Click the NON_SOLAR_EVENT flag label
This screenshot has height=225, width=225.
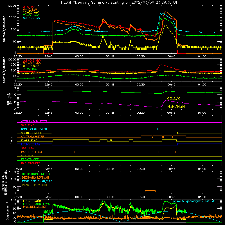coord(34,129)
